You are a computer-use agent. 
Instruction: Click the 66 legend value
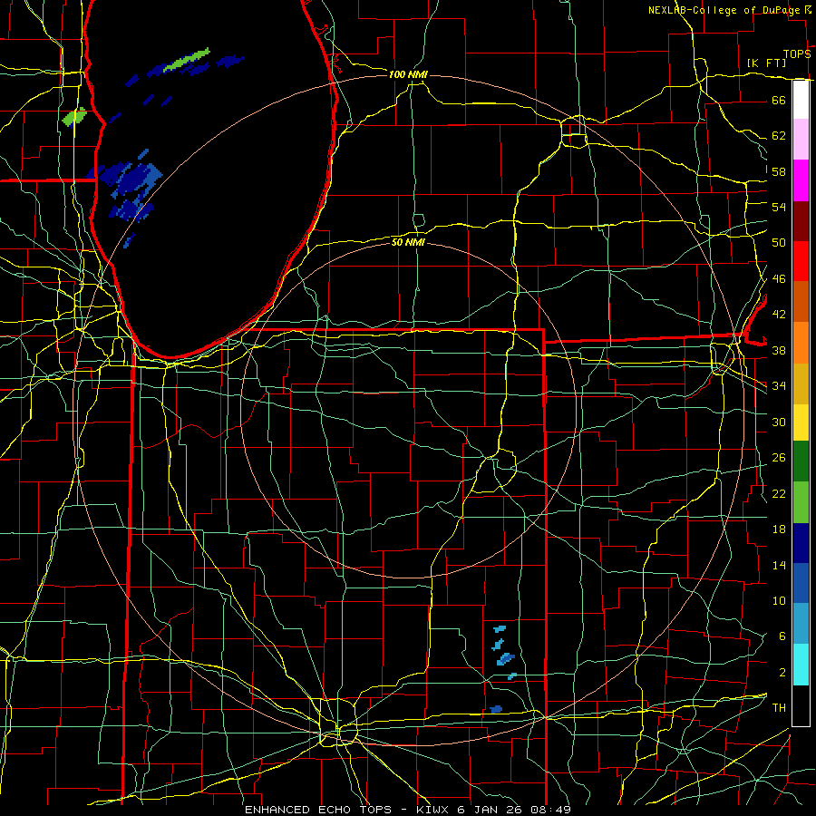coord(779,100)
